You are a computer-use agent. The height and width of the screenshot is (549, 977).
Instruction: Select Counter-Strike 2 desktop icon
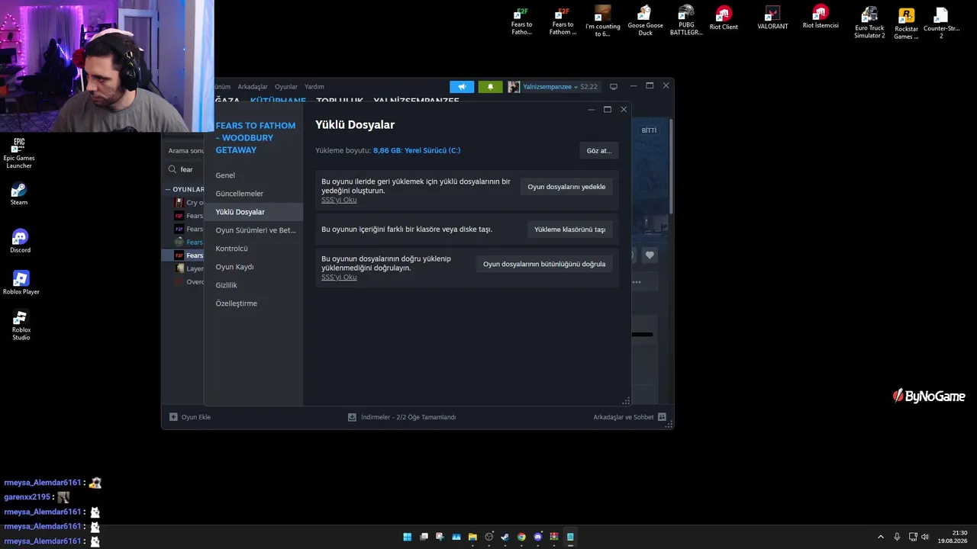940,23
